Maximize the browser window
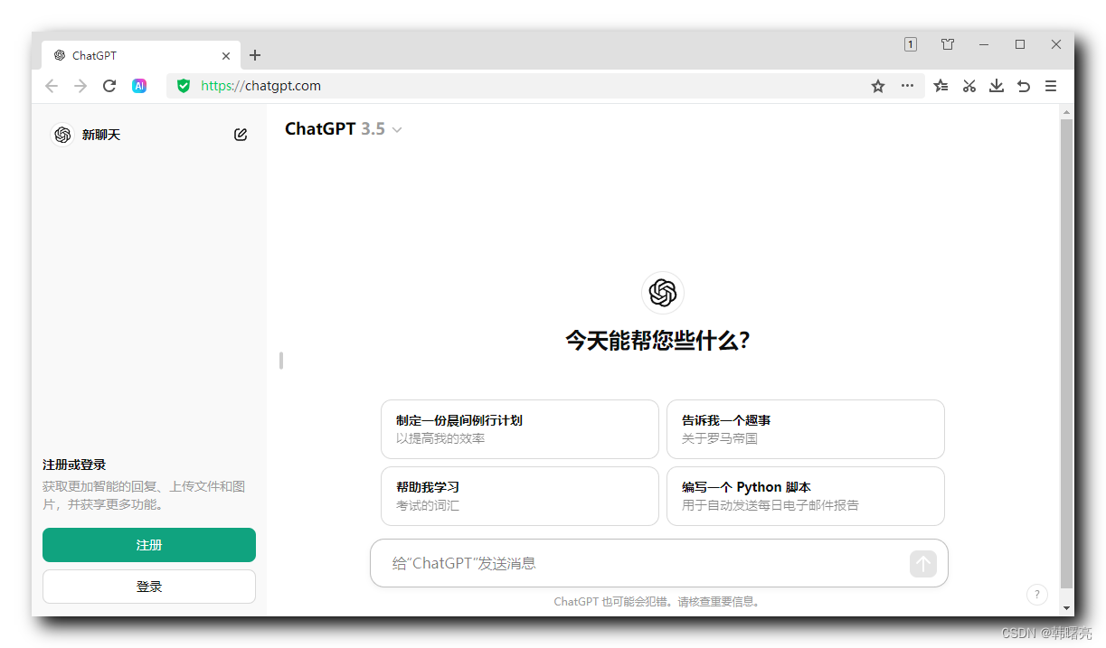Image resolution: width=1106 pixels, height=648 pixels. [x=1020, y=44]
